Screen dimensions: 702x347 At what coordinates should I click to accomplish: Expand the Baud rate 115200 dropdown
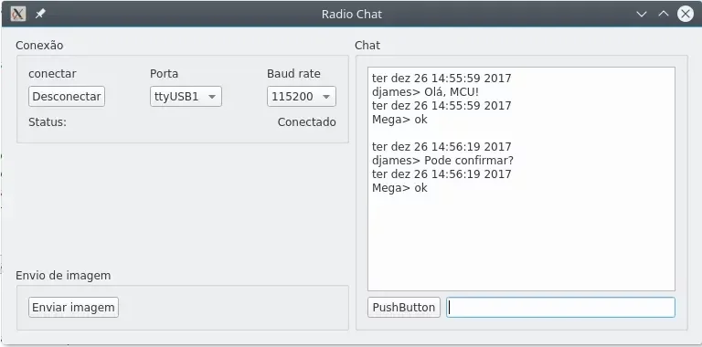coord(302,96)
